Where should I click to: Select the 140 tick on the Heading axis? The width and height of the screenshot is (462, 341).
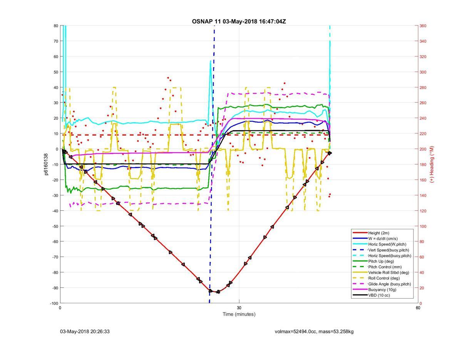[423, 195]
